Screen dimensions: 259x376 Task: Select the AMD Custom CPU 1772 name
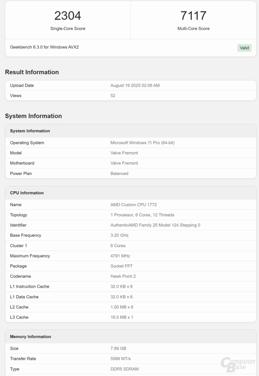[x=133, y=205]
